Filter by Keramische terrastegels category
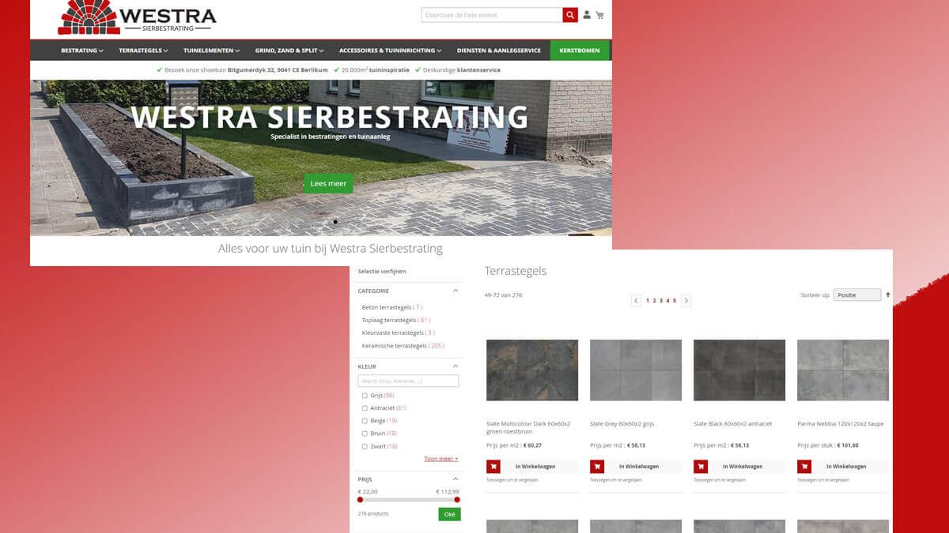 (x=403, y=345)
